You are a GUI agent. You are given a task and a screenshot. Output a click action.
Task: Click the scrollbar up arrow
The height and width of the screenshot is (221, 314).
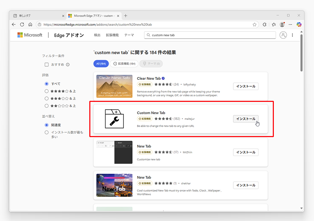click(302, 32)
